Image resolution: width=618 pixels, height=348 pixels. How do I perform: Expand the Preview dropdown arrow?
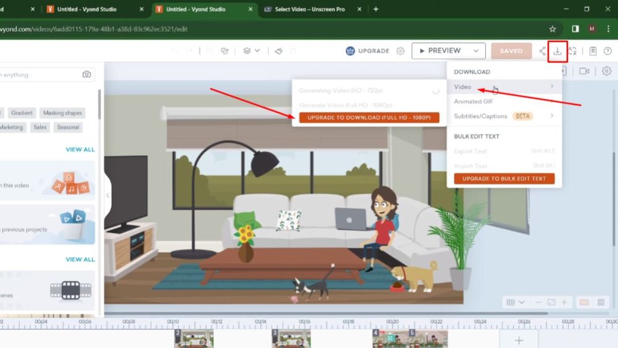476,51
